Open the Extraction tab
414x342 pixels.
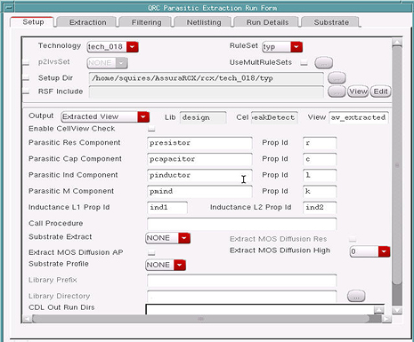87,22
